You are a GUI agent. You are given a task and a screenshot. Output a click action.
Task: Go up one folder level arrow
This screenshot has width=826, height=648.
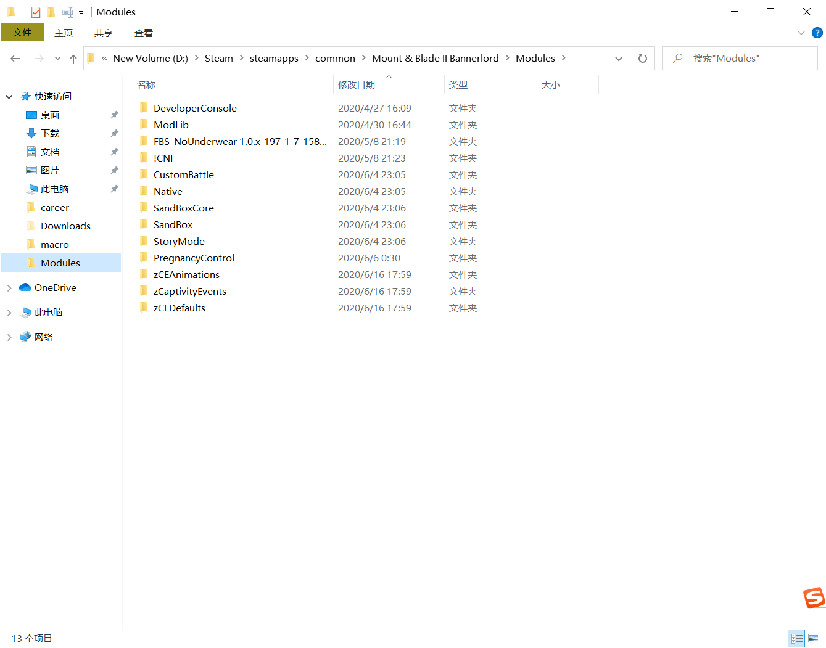coord(73,59)
